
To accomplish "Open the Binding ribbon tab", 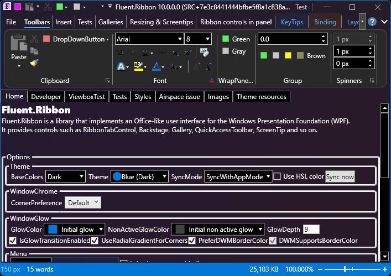I will coord(325,22).
